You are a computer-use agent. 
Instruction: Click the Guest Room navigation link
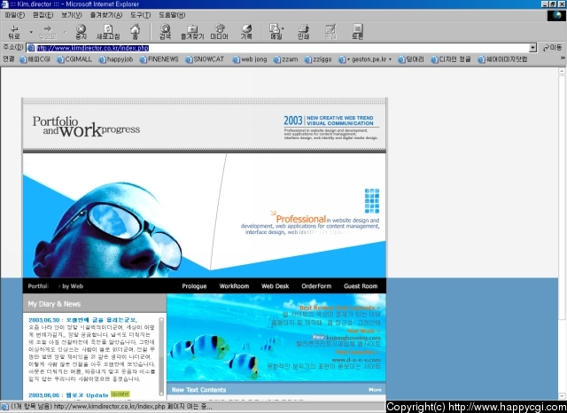coord(361,286)
